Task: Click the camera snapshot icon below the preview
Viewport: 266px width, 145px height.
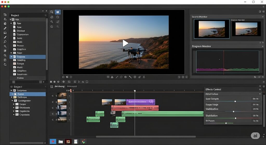Action: (x=67, y=77)
